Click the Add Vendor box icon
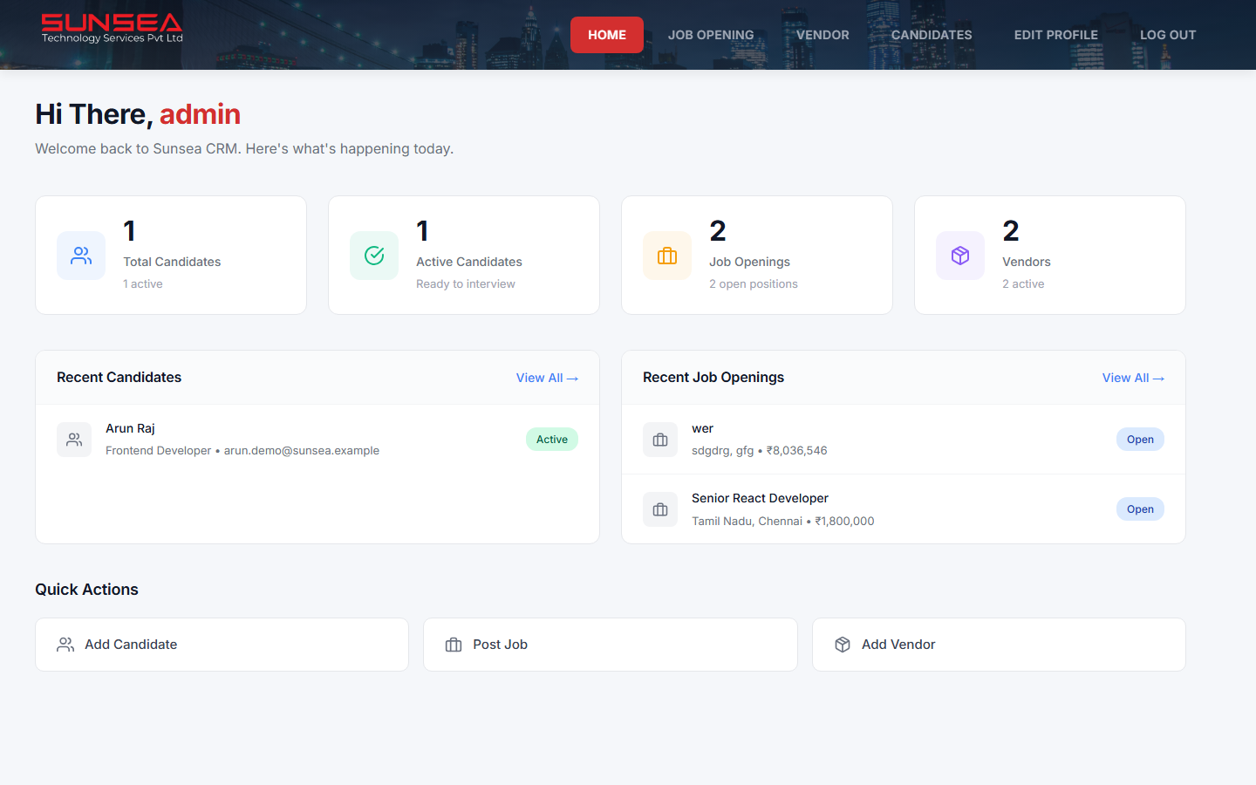The width and height of the screenshot is (1256, 785). click(x=843, y=645)
